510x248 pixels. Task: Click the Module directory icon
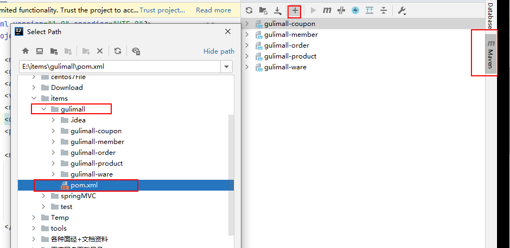[x=68, y=51]
